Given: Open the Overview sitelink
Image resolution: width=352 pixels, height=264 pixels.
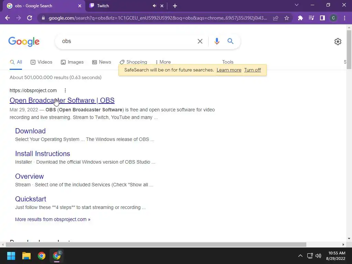Looking at the screenshot, I should 30,176.
